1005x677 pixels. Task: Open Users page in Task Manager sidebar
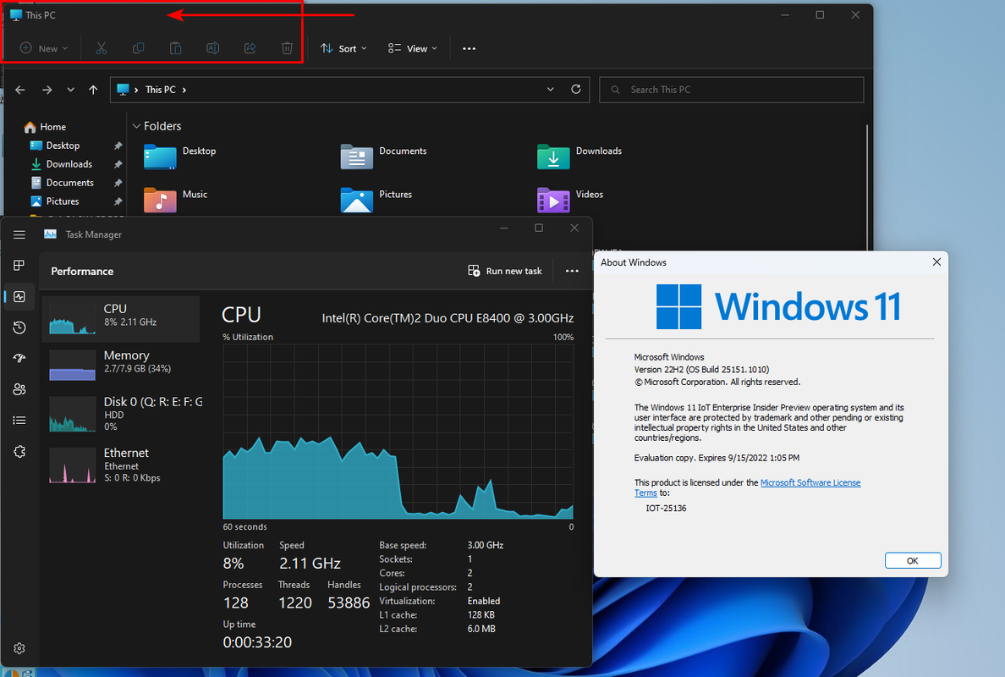tap(19, 389)
